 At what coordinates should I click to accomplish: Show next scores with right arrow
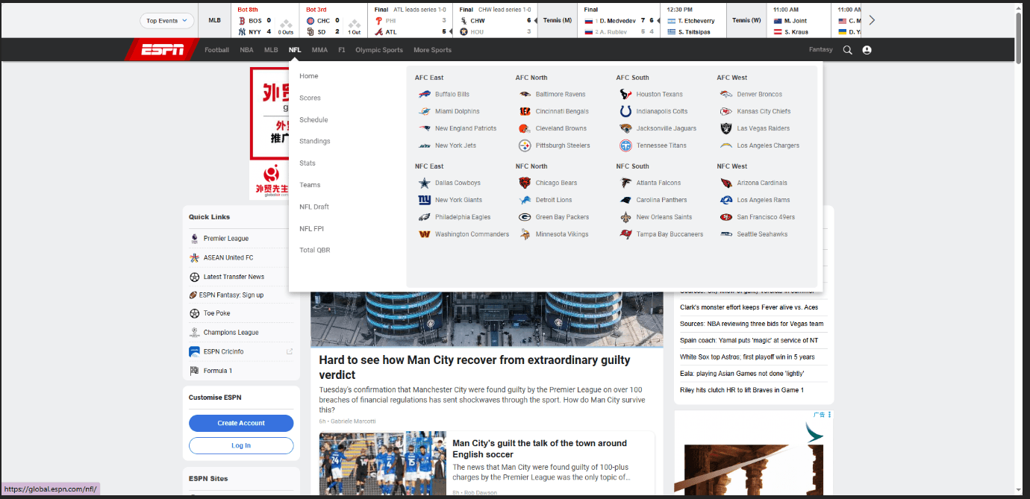(x=872, y=20)
